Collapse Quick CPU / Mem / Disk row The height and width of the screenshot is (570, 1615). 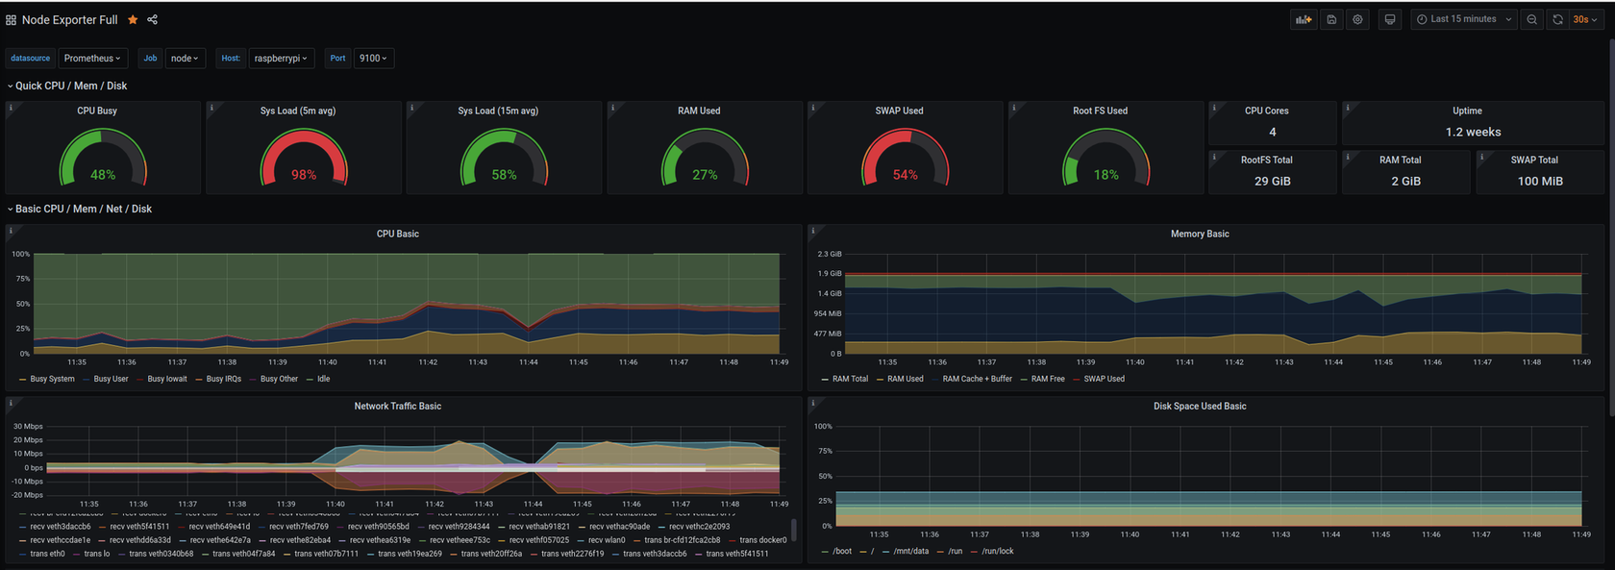tap(67, 86)
